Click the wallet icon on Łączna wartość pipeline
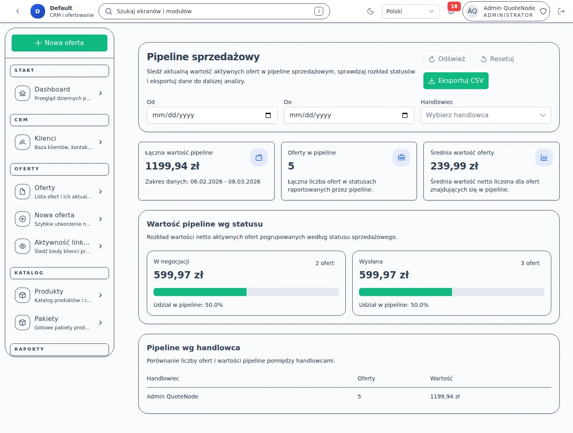The height and width of the screenshot is (433, 573). (x=259, y=157)
